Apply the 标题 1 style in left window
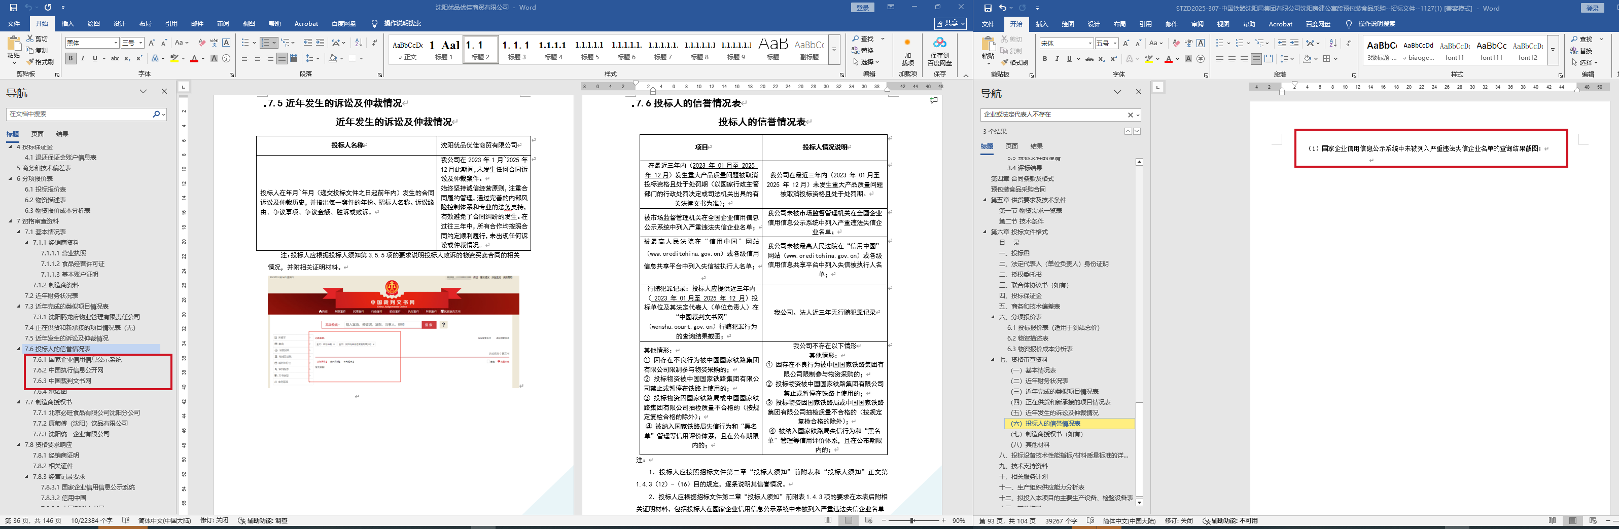Viewport: 1619px width, 529px height. pyautogui.click(x=444, y=50)
